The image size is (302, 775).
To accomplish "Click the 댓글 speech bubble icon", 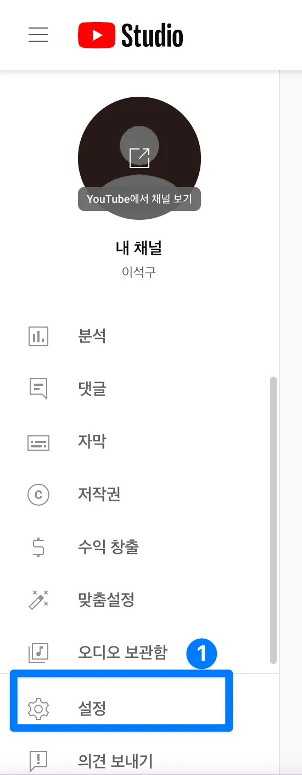I will coord(38,389).
